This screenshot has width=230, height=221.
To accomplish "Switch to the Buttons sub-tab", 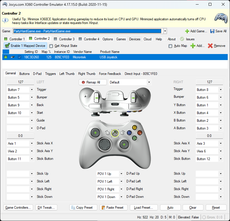I will click(25, 73).
